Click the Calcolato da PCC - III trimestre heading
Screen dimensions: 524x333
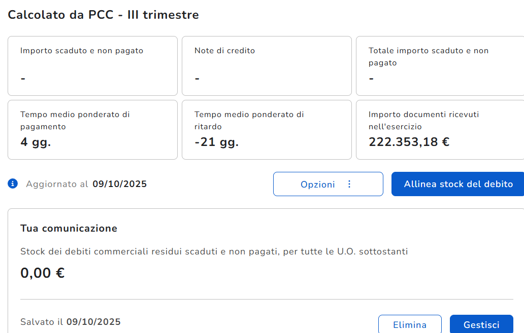click(104, 15)
